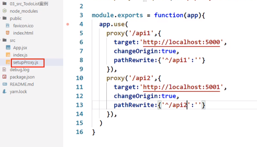257x147 pixels.
Task: Click the debug.log file icon
Action: click(4, 70)
